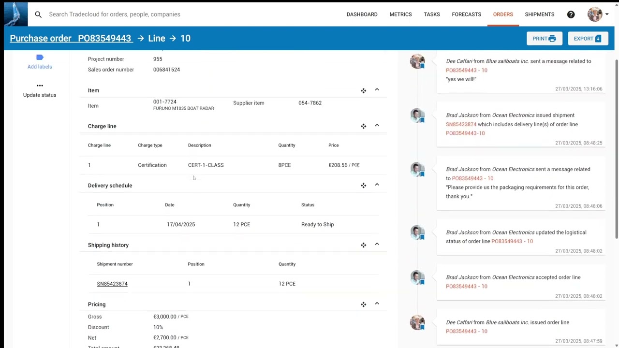The height and width of the screenshot is (348, 619).
Task: Open the help question mark icon
Action: 571,14
